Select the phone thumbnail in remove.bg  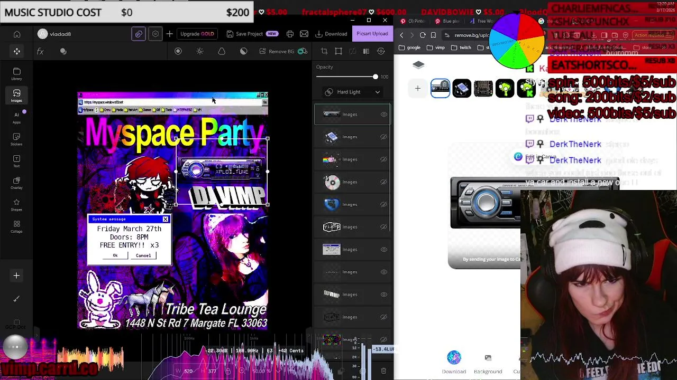[462, 88]
